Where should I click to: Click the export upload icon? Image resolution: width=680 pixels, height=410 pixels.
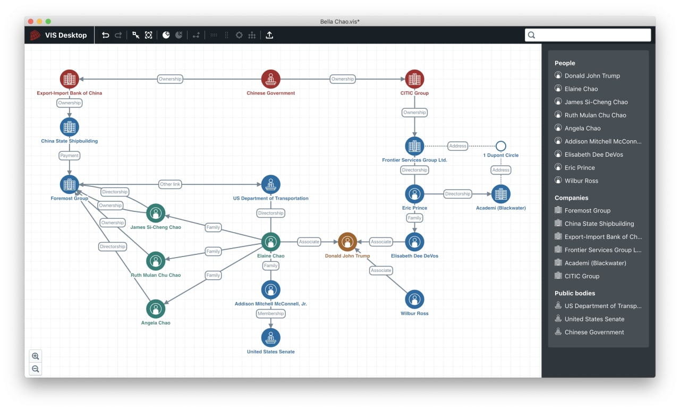point(269,35)
